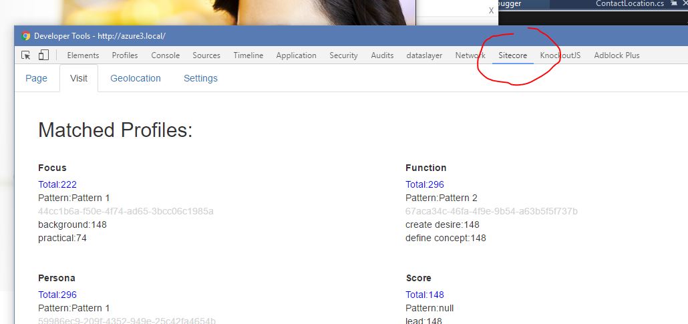This screenshot has height=324, width=688.
Task: Open the Audits tab
Action: click(382, 55)
